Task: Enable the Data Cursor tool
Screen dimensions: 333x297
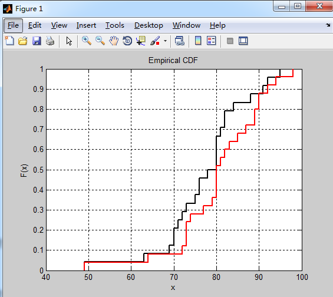Action: tap(141, 41)
